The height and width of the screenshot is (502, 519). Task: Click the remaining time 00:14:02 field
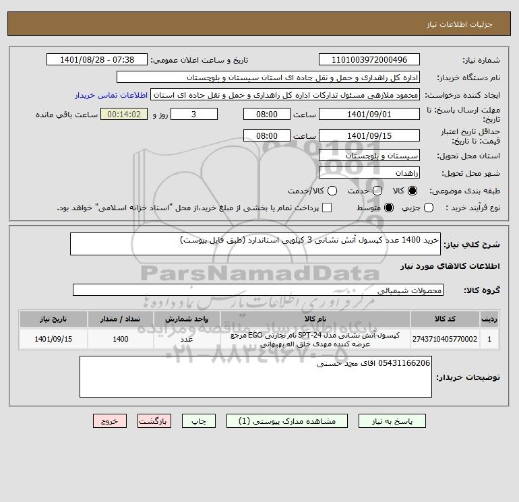pos(124,114)
